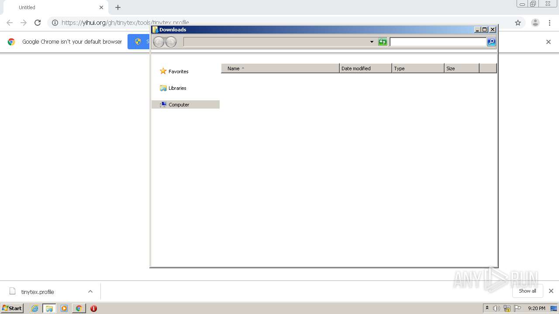Screen dimensions: 559x314
Task: Click the red Opera-style taskbar icon
Action: pos(93,308)
